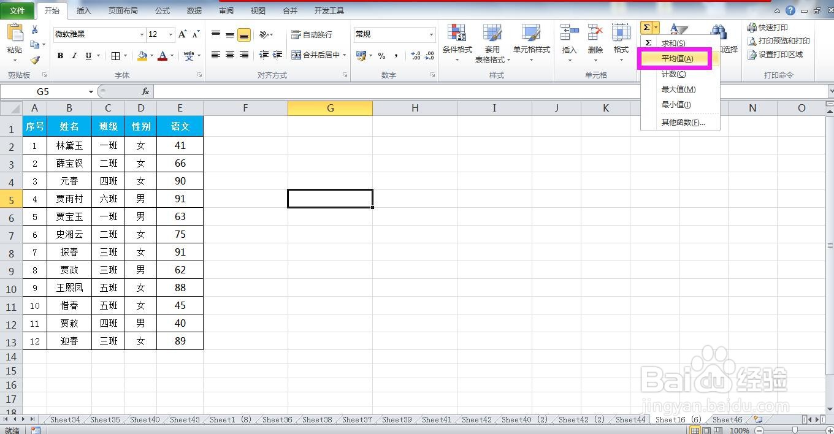The image size is (834, 434).
Task: Expand the 插入 insert cells dropdown
Action: point(570,60)
